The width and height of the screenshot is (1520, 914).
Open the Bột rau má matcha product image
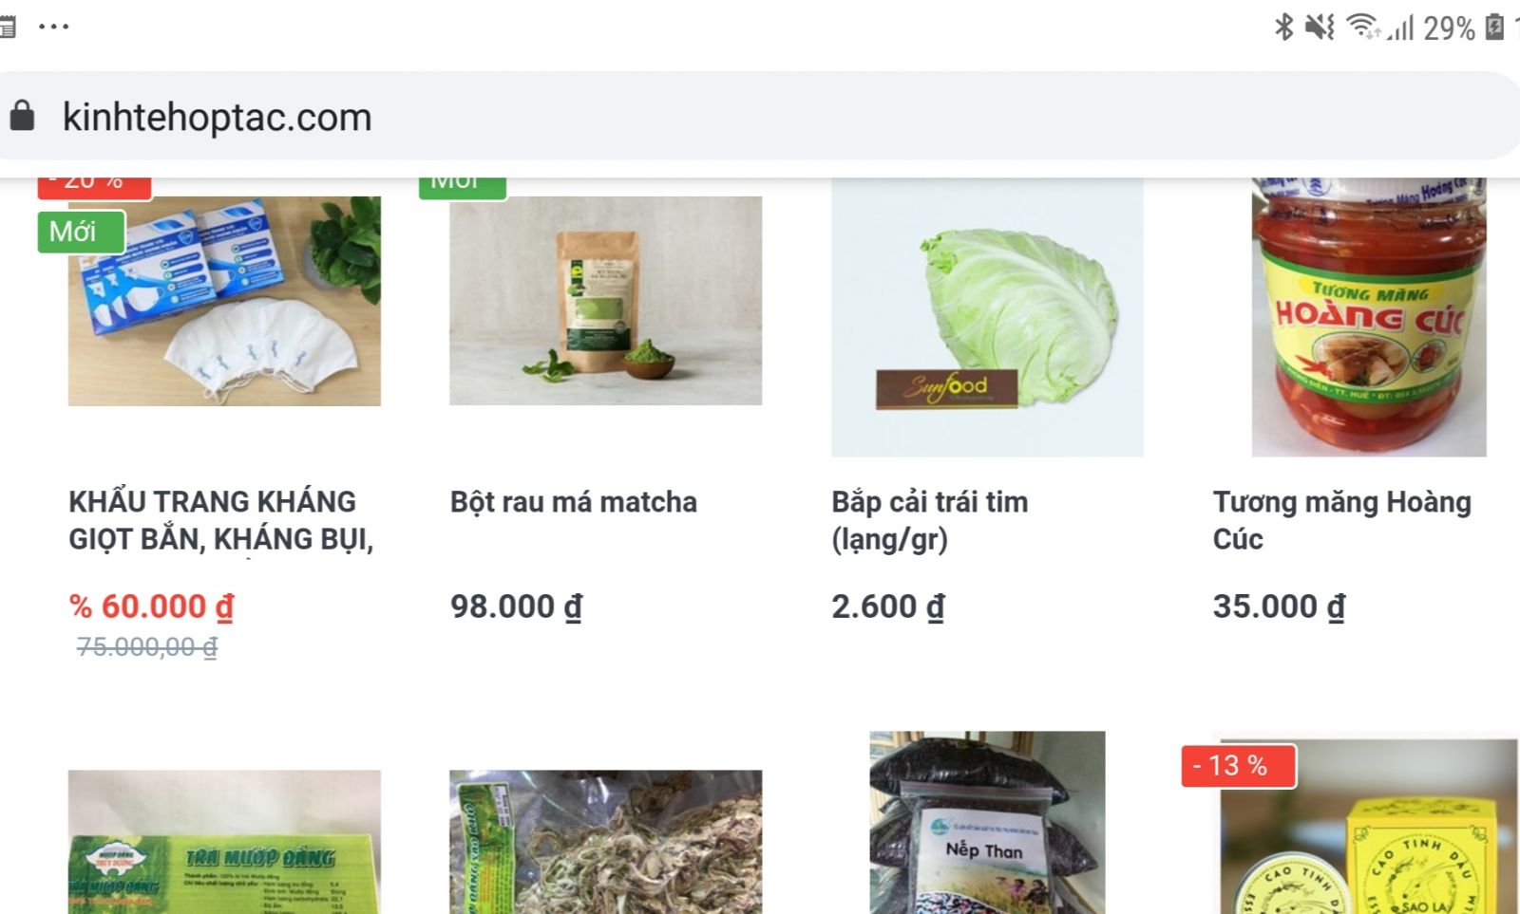605,301
